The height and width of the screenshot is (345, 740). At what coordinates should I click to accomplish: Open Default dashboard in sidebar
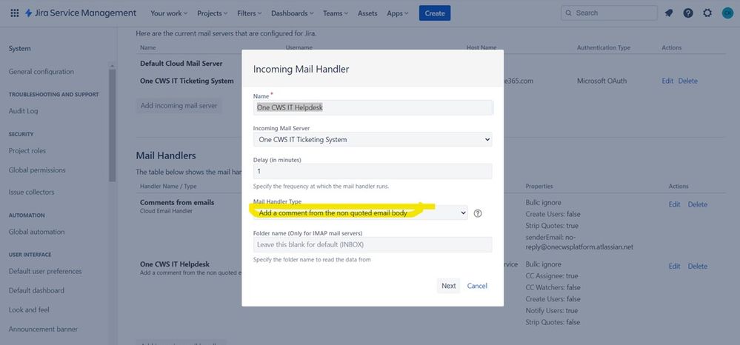36,291
